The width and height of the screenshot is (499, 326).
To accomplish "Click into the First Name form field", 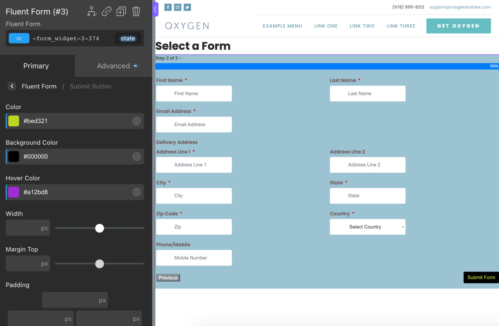I will [194, 94].
